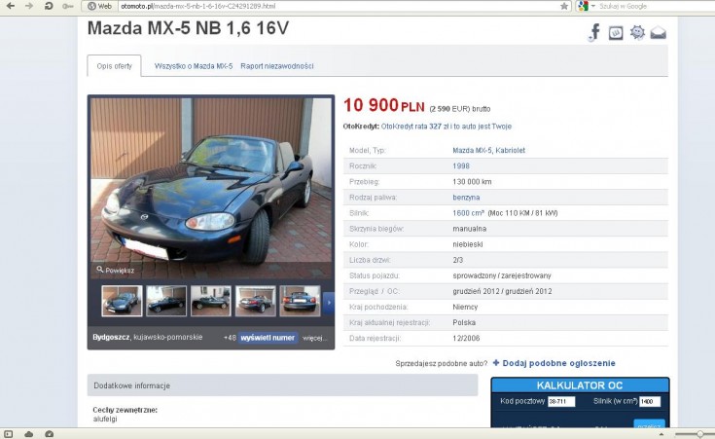Select the third car thumbnail
Screen dimensions: 715x439
(x=211, y=301)
